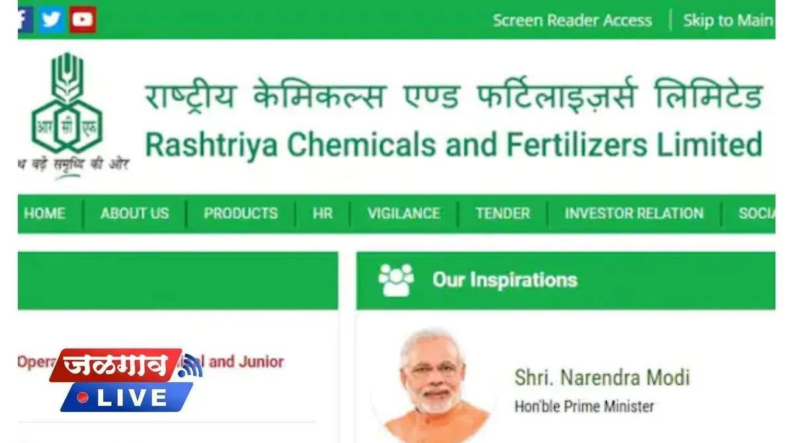This screenshot has width=794, height=443.
Task: Open the Twitter bird icon
Action: (x=51, y=20)
